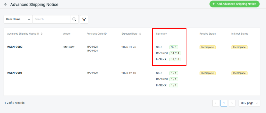Open the #ASN-0001 record

(15, 73)
